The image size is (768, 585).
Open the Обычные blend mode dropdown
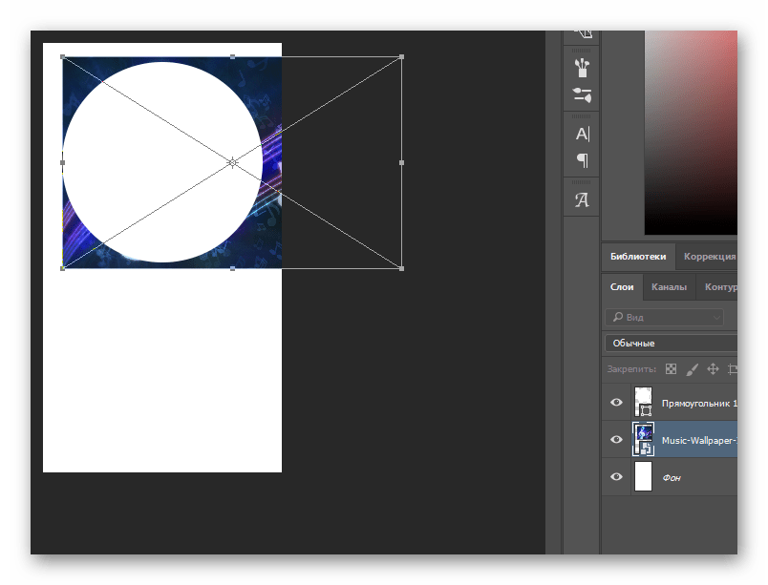(671, 343)
